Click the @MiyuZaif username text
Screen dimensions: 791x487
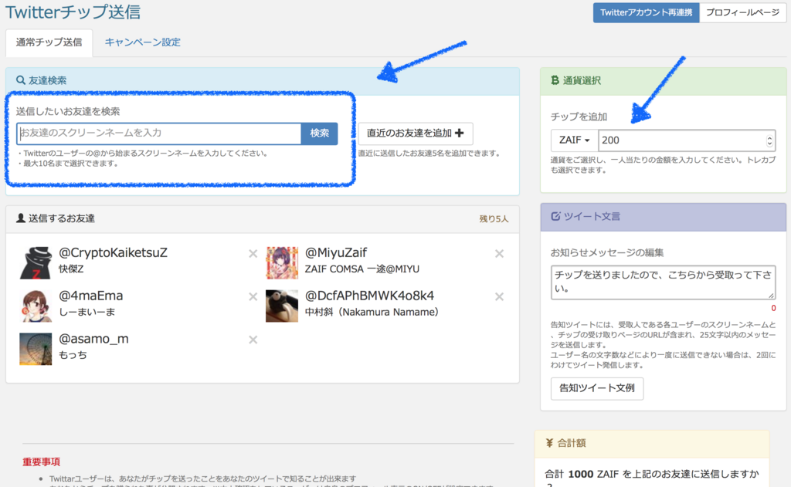[x=335, y=252]
